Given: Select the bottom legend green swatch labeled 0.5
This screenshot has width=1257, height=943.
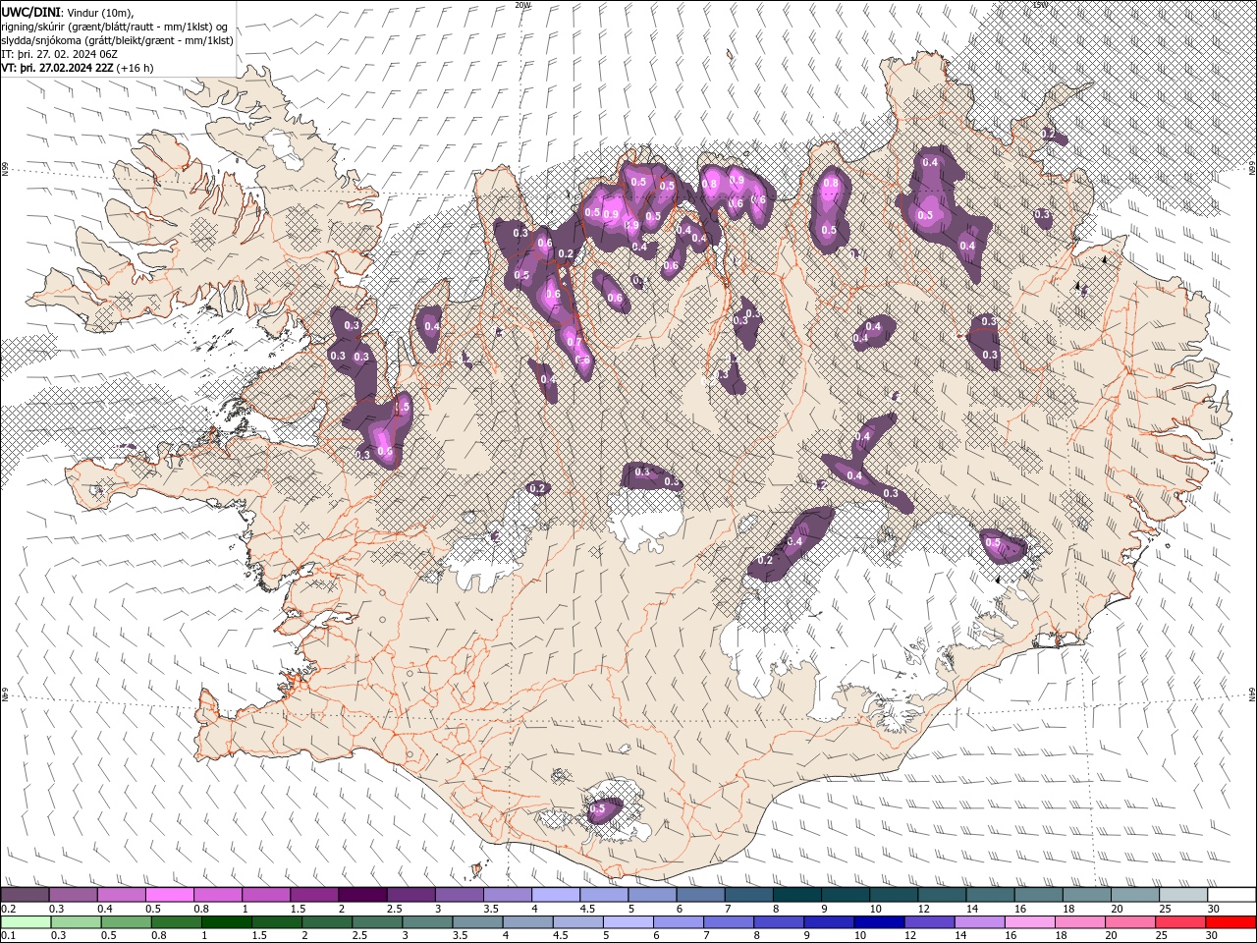Looking at the screenshot, I should pos(126,921).
